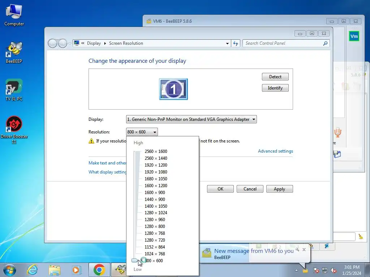
Task: Select 1600 × 1200 resolution
Action: coord(156,186)
